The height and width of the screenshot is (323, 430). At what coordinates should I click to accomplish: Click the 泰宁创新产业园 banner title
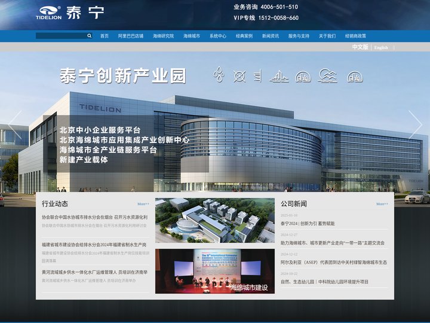[123, 76]
